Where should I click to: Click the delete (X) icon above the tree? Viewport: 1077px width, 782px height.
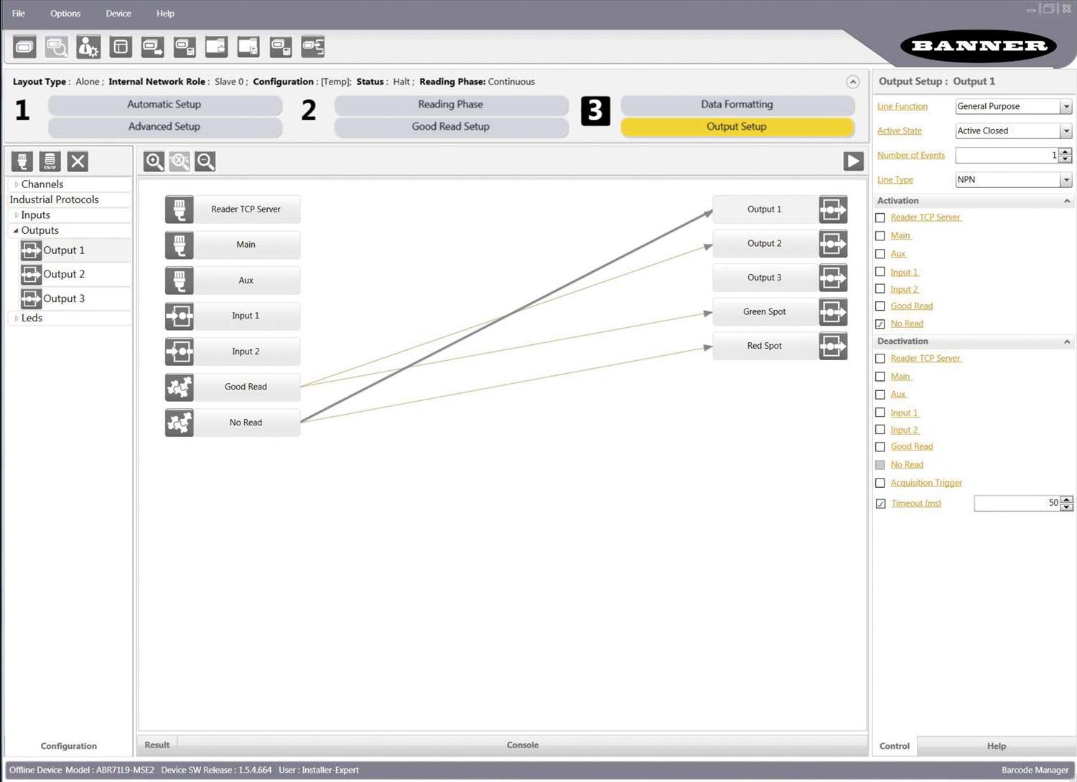point(77,161)
